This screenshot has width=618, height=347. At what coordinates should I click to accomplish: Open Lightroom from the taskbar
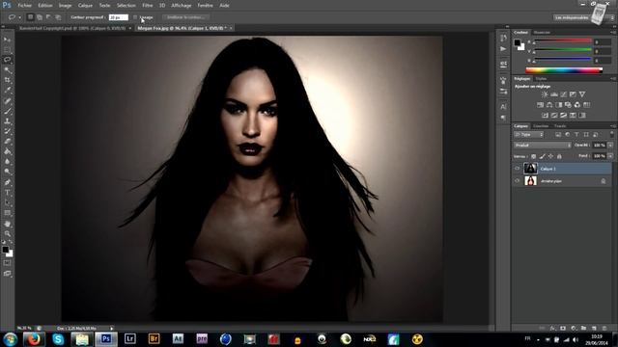coord(129,338)
